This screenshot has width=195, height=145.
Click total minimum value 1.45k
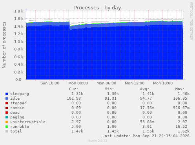[x=113, y=131]
